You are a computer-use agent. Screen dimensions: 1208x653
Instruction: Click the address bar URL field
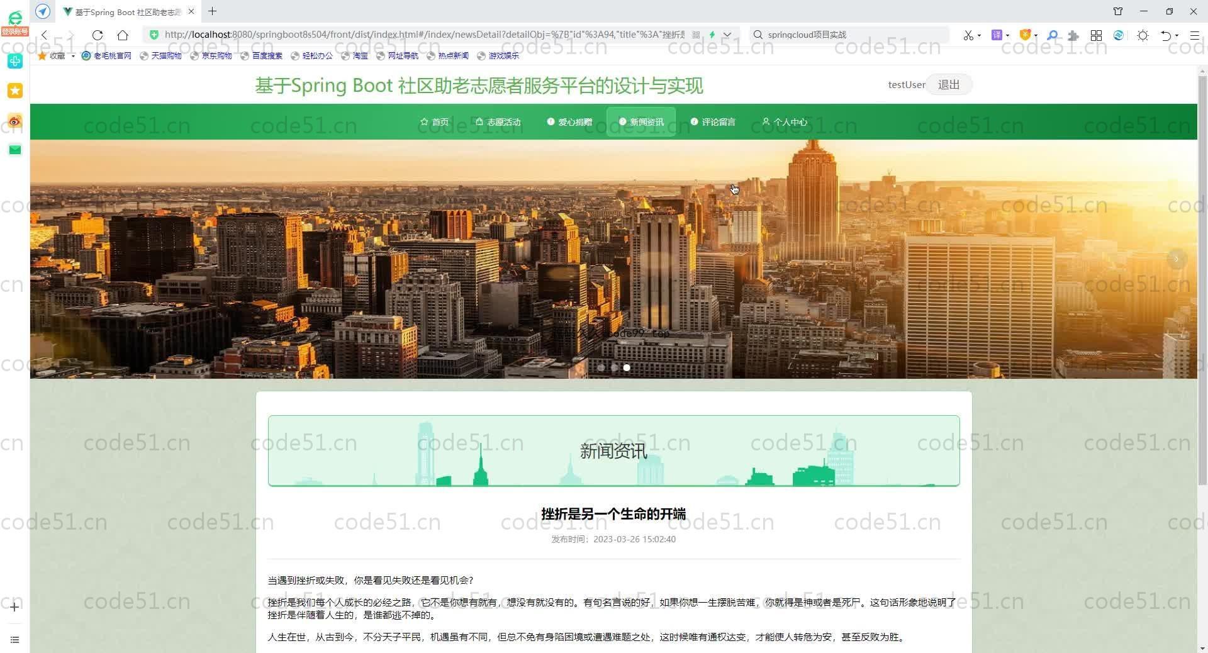point(425,35)
